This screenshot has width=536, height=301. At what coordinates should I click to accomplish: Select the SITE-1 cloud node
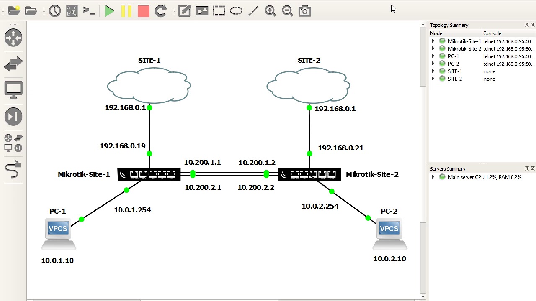[149, 87]
